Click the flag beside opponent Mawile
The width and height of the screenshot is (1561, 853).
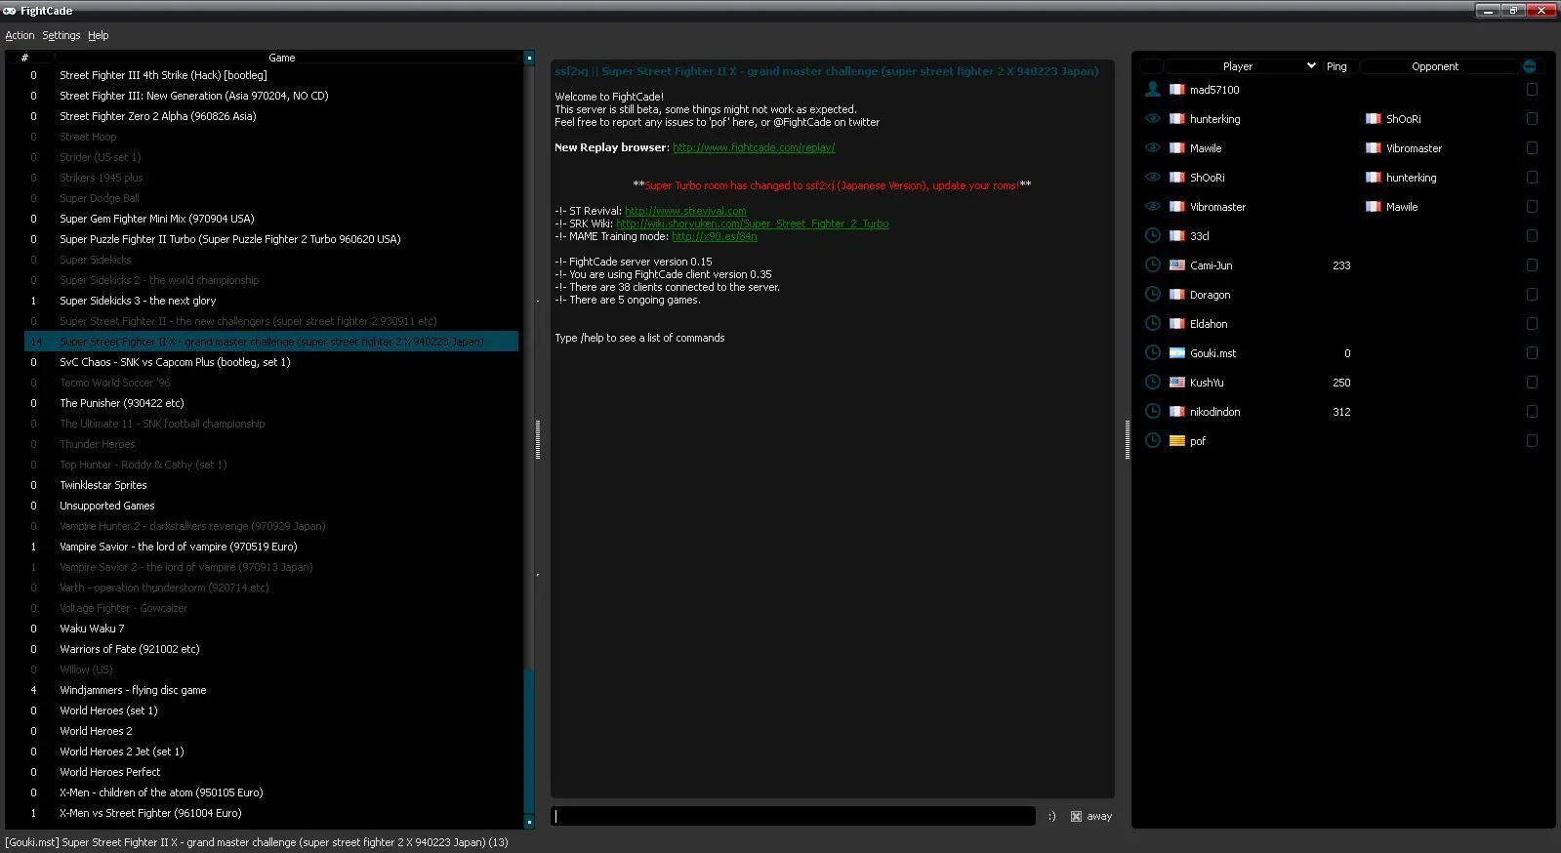(1374, 207)
